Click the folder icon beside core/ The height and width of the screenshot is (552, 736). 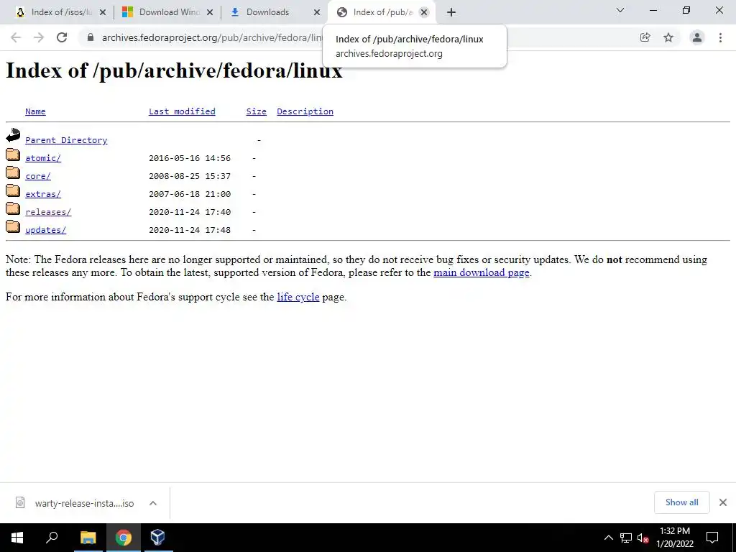pos(13,172)
